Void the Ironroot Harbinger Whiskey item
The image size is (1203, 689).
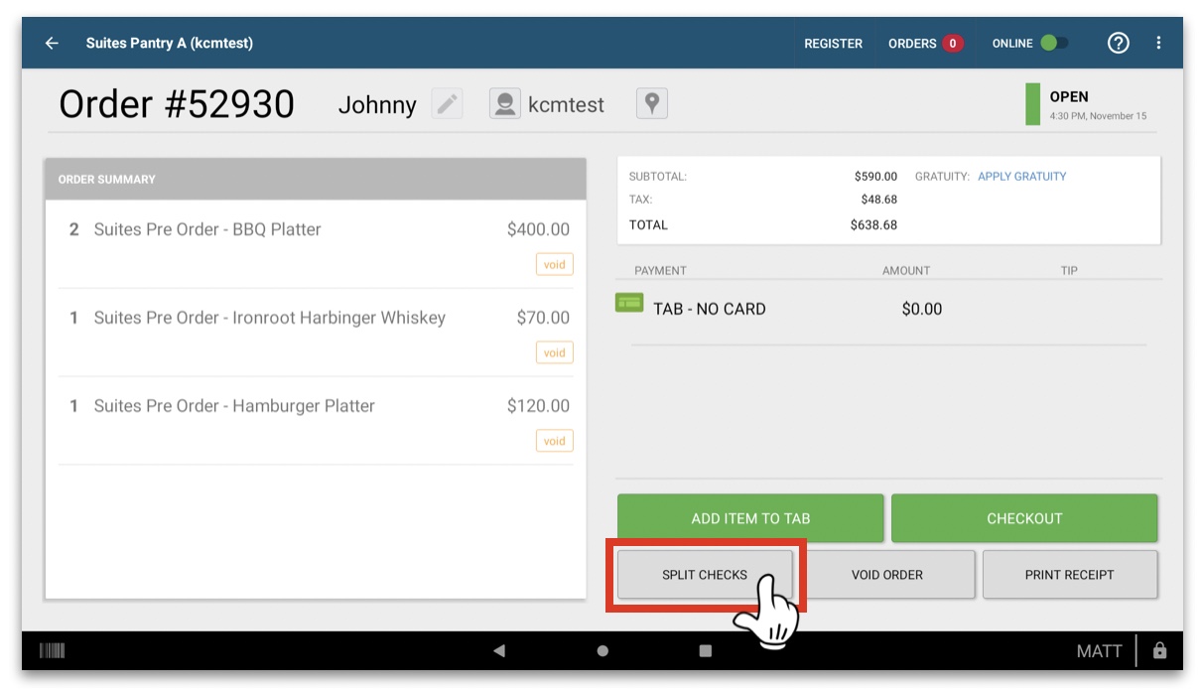coord(554,352)
